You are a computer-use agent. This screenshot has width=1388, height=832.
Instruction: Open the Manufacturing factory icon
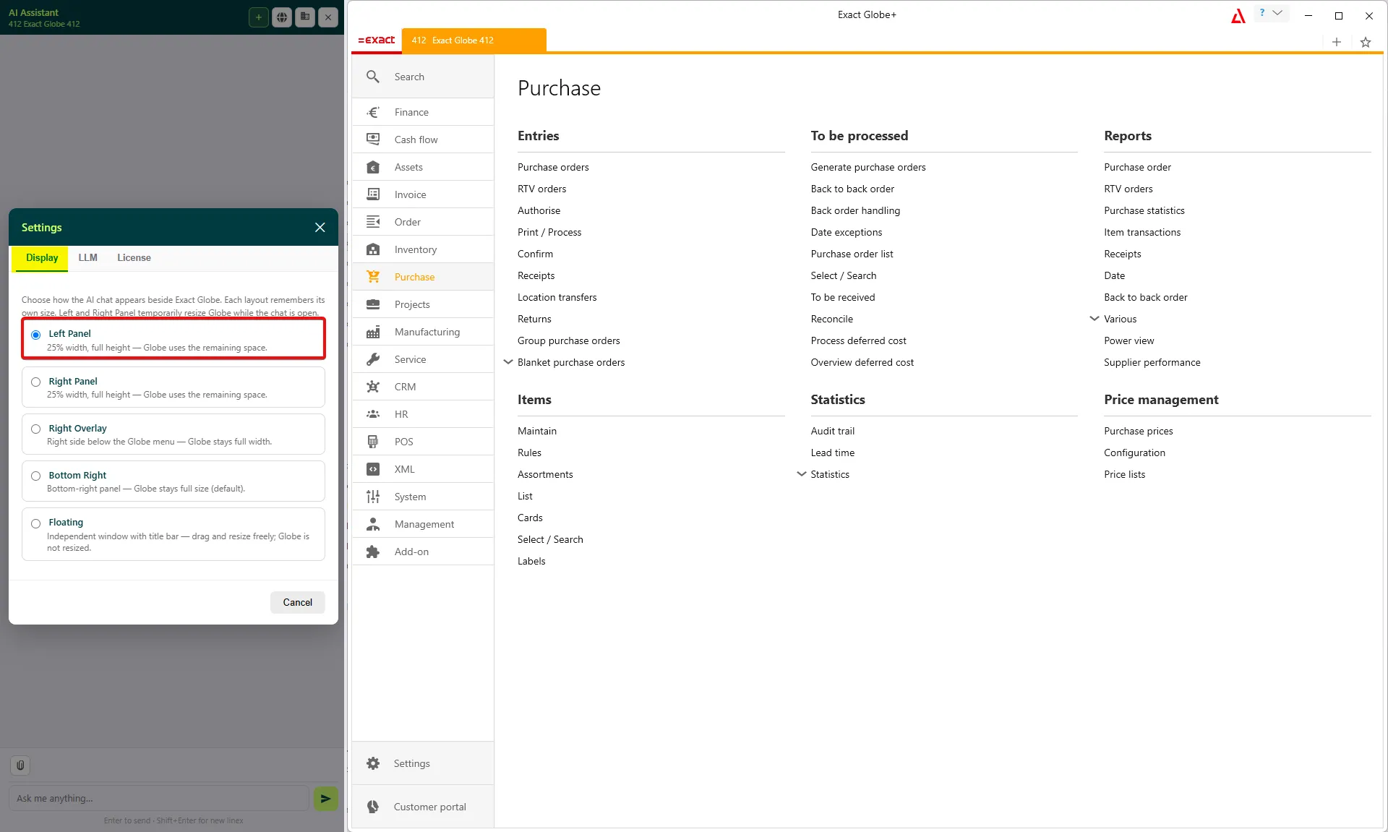tap(373, 332)
